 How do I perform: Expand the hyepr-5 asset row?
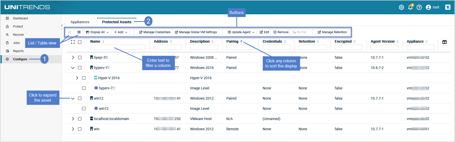[x=73, y=57]
